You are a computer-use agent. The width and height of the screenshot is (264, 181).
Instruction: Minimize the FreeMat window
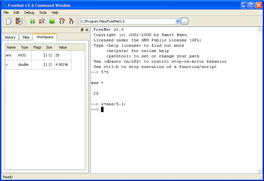(x=244, y=5)
